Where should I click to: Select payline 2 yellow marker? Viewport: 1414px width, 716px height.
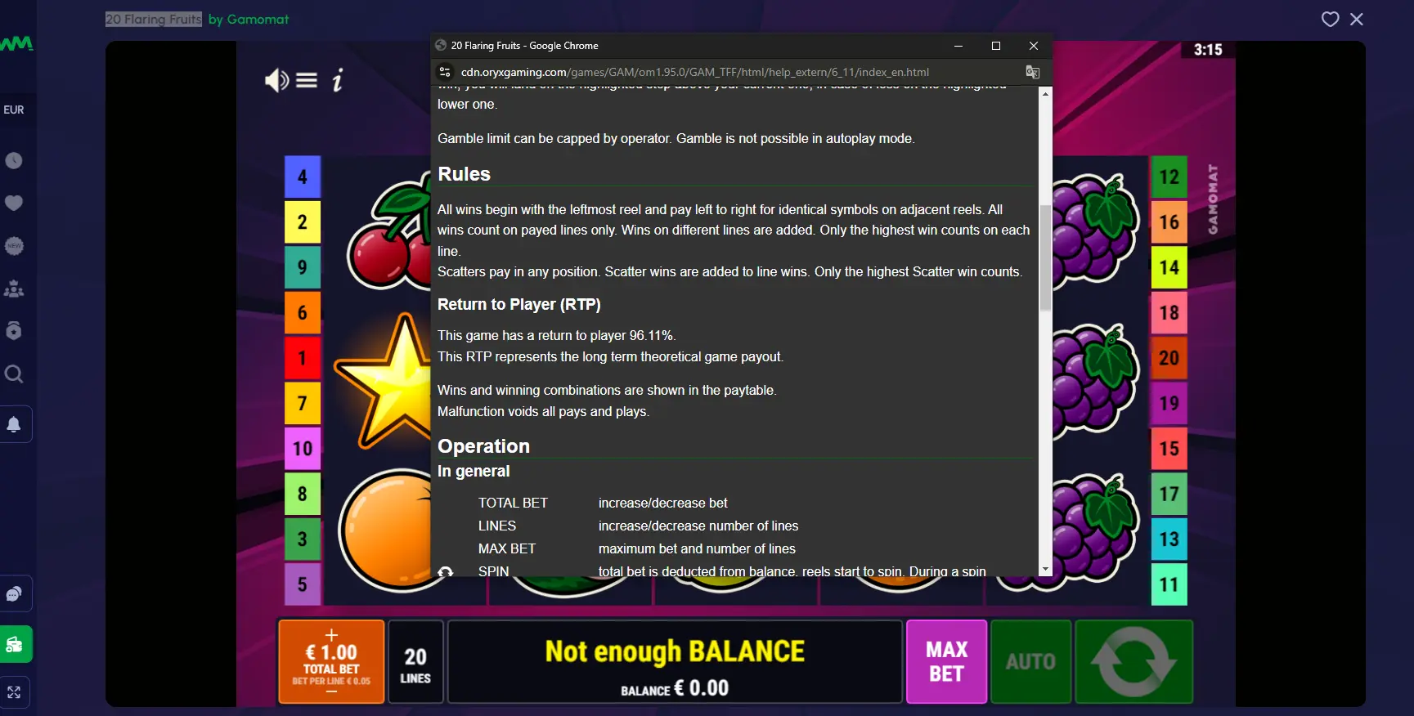[x=303, y=222]
